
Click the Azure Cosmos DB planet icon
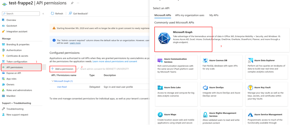coord(205,60)
